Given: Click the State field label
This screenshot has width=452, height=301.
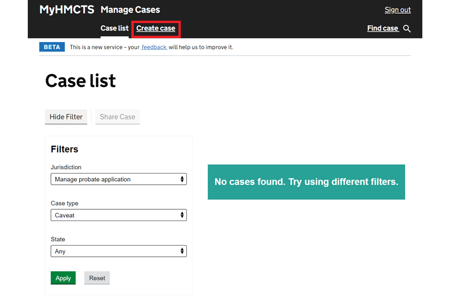Looking at the screenshot, I should point(58,239).
